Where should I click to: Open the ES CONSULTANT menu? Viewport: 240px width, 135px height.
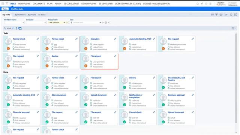point(71,4)
